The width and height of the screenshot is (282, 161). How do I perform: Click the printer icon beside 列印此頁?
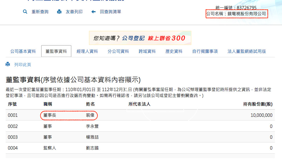click(8, 65)
